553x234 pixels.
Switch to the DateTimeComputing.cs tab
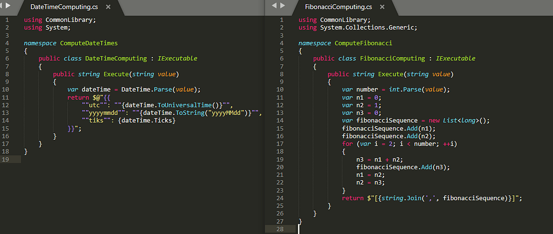65,7
